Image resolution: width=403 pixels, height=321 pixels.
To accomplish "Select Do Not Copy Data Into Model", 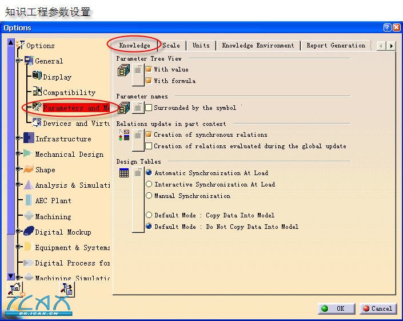I will [x=149, y=226].
